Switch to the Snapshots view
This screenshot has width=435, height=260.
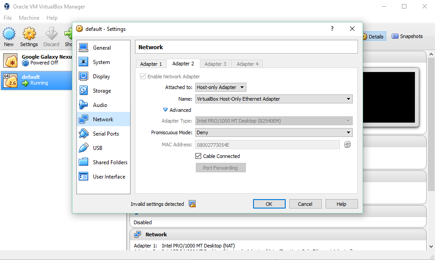[407, 36]
